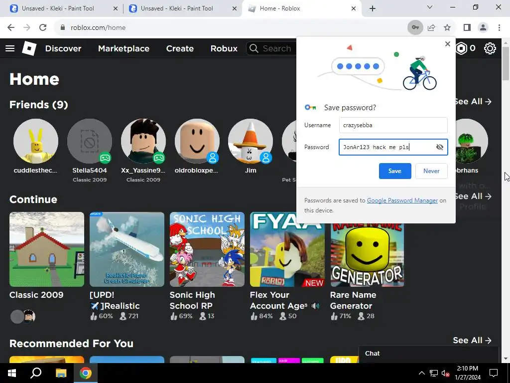Viewport: 510px width, 383px height.
Task: Click the search magnifier icon in Roblox
Action: (x=254, y=48)
